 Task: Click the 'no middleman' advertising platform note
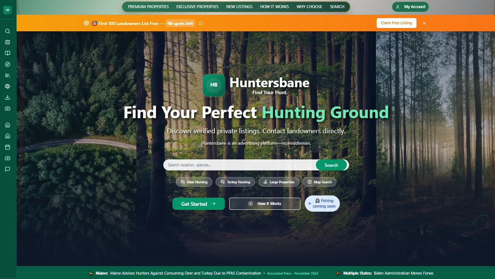256,143
